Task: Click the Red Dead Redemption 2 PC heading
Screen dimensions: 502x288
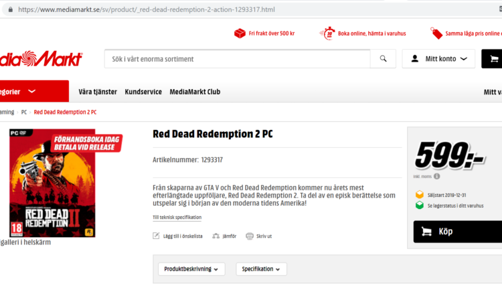Action: point(213,134)
